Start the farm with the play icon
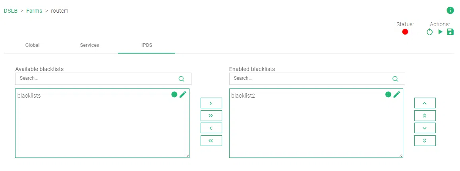 pyautogui.click(x=440, y=32)
